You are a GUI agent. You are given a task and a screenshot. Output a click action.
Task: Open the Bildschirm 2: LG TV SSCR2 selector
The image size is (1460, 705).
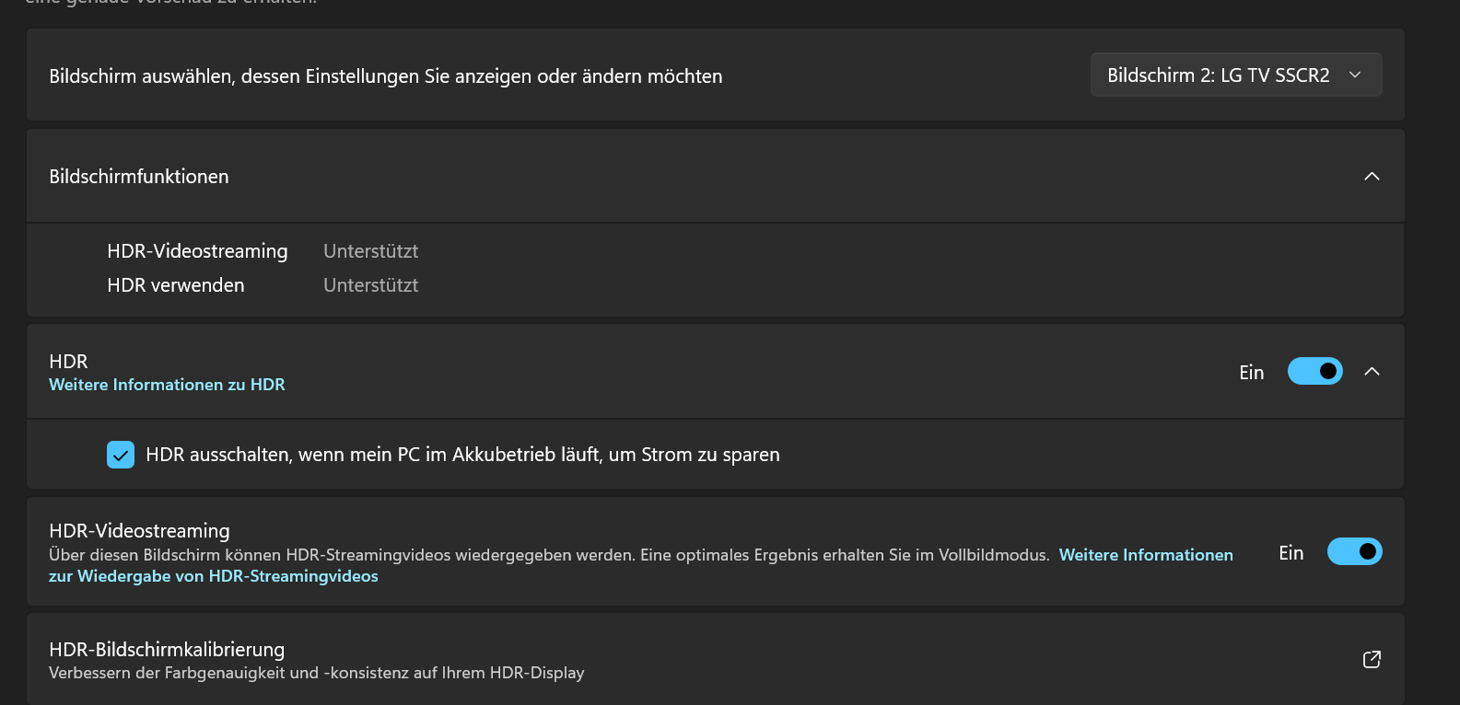click(x=1235, y=75)
